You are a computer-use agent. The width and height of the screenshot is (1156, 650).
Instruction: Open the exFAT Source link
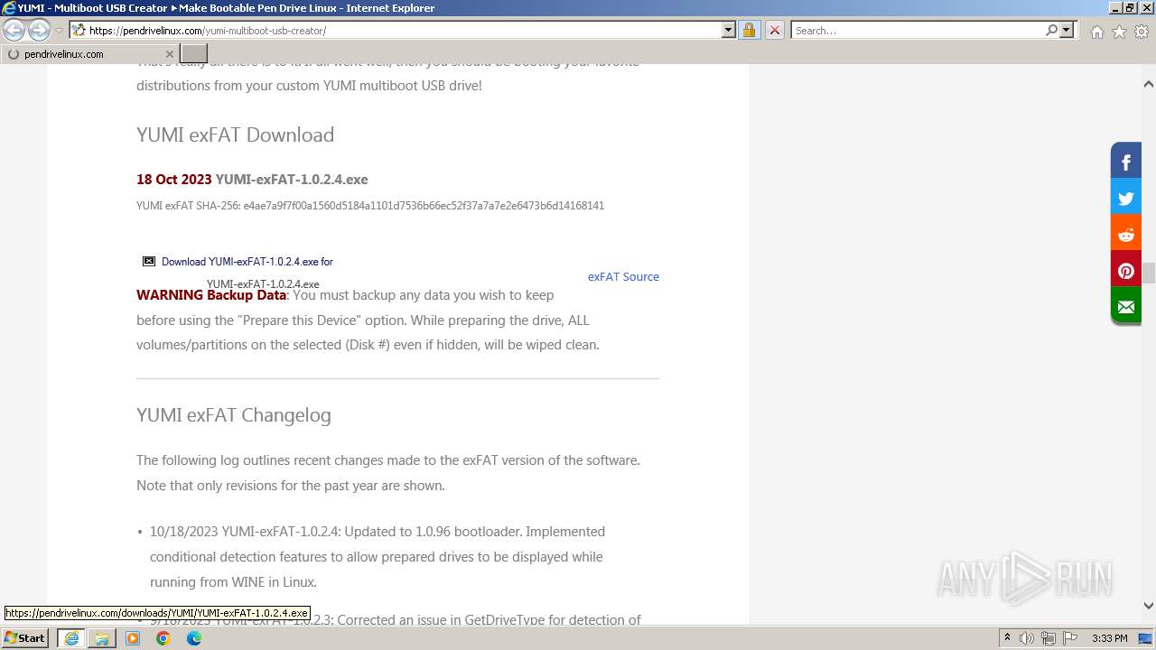623,276
